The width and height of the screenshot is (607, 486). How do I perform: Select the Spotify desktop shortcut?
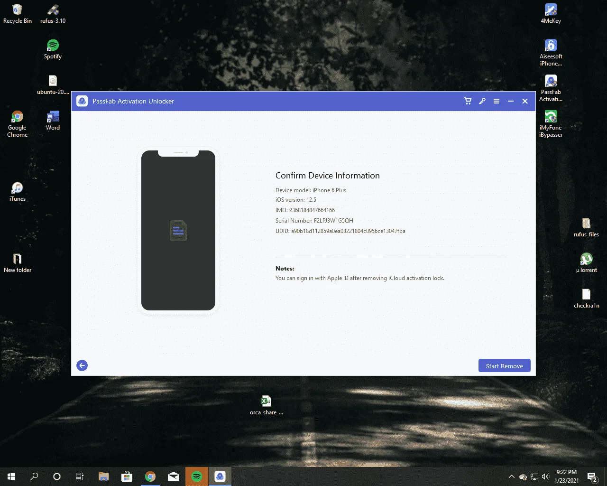(53, 49)
